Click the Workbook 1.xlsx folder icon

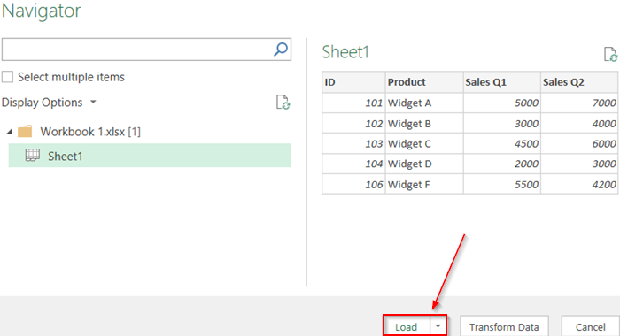(x=25, y=131)
